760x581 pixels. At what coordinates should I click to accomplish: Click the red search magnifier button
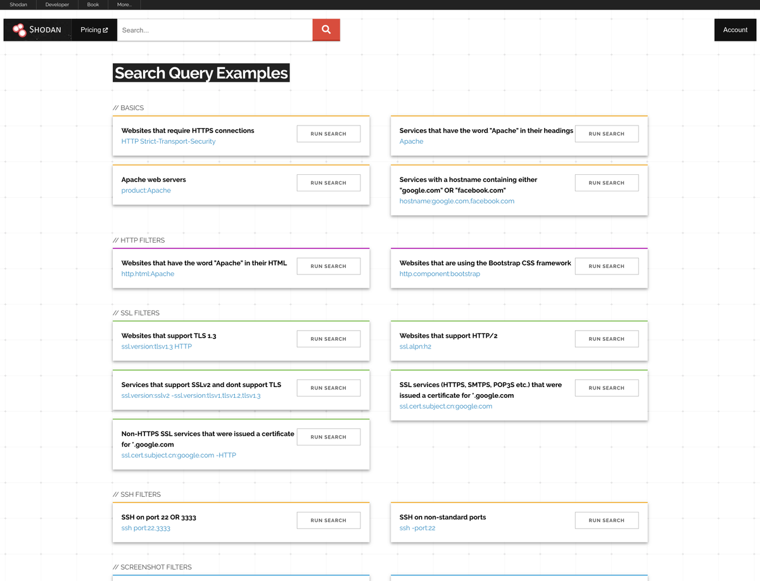click(x=326, y=30)
